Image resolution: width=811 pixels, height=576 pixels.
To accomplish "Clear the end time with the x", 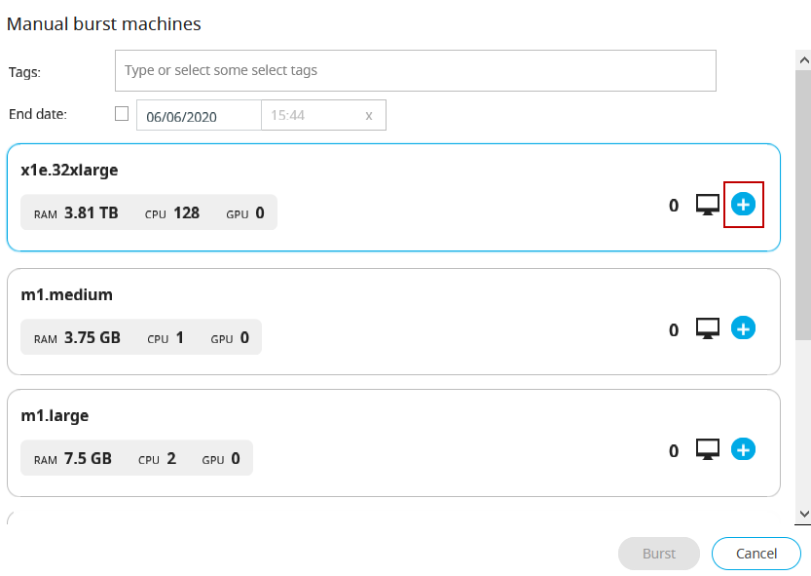I will click(369, 115).
